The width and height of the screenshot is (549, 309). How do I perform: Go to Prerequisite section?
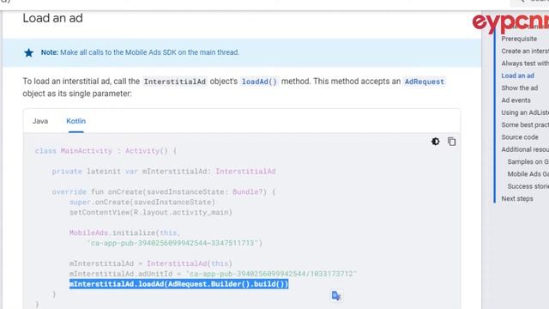tap(519, 39)
